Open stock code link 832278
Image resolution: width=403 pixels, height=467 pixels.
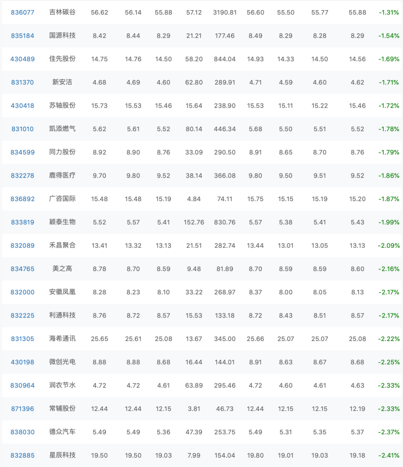pyautogui.click(x=22, y=176)
